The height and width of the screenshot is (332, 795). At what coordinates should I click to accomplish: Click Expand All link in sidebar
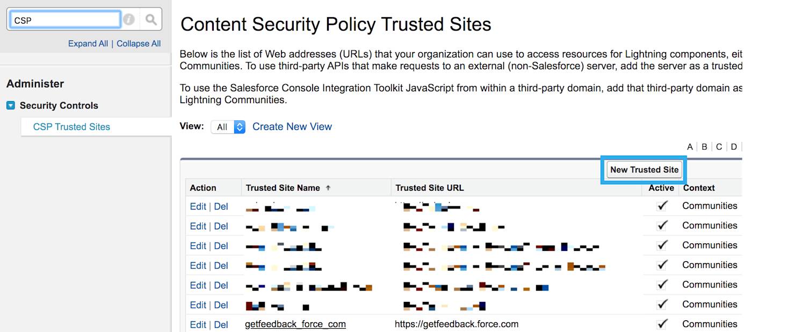88,44
